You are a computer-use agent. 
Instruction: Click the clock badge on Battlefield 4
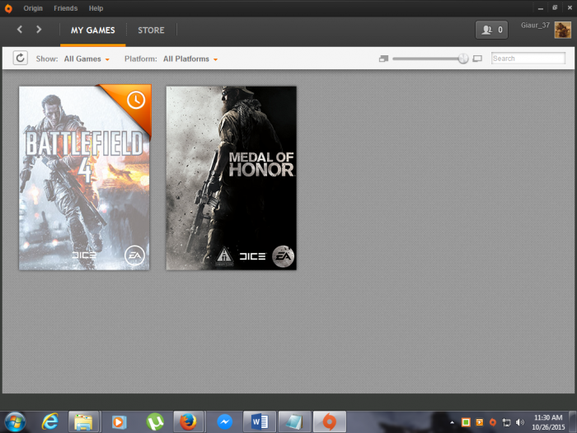(136, 100)
